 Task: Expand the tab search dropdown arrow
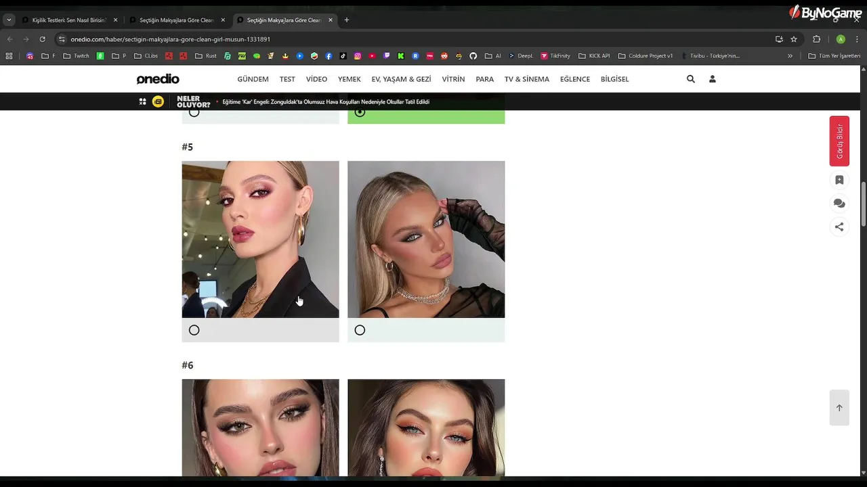coord(9,20)
